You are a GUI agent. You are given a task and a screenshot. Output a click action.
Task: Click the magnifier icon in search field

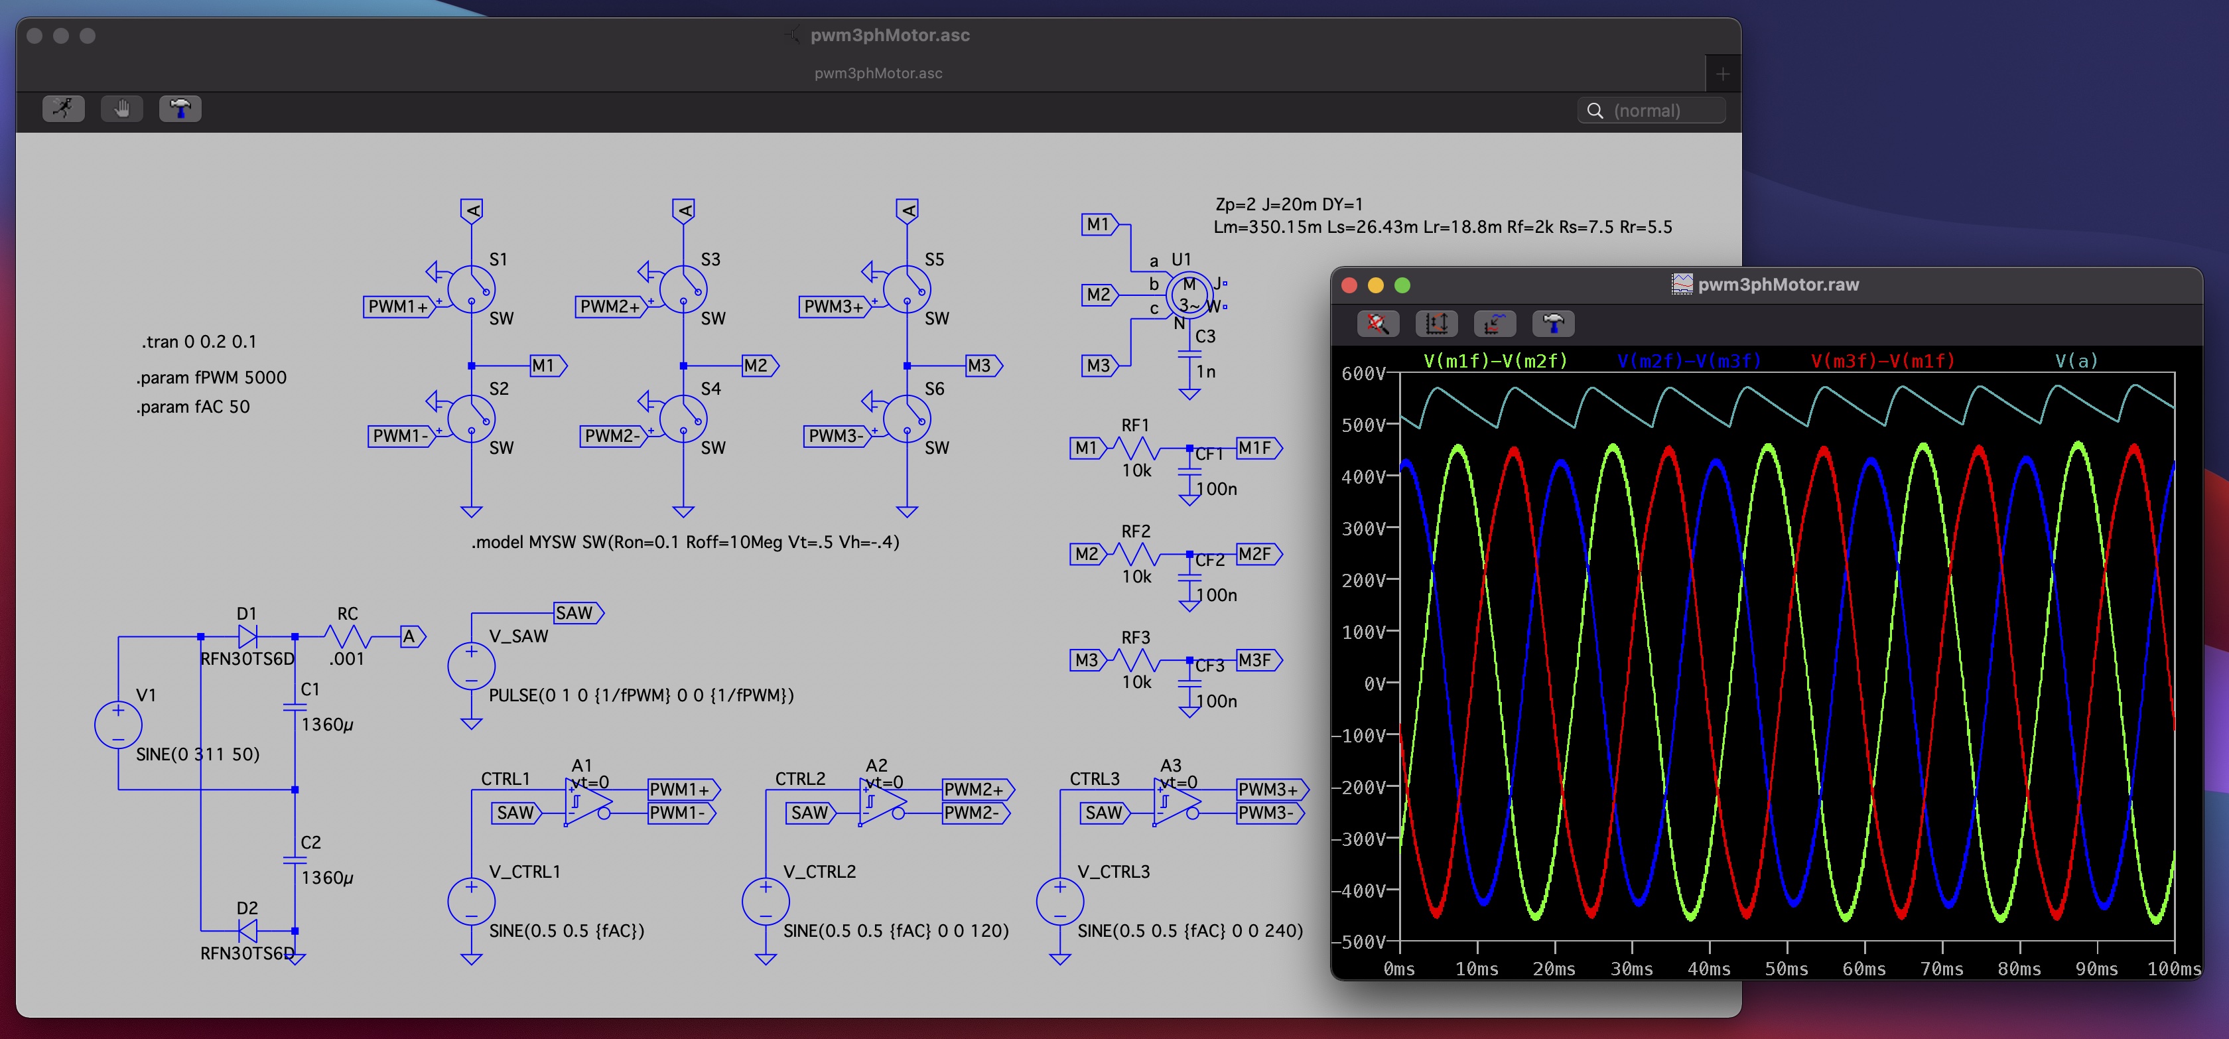(x=1595, y=111)
